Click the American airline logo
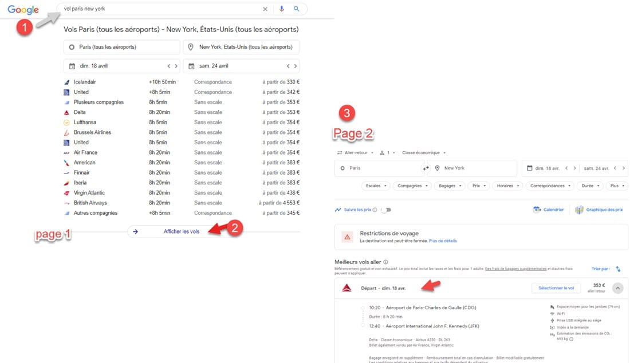 click(66, 163)
